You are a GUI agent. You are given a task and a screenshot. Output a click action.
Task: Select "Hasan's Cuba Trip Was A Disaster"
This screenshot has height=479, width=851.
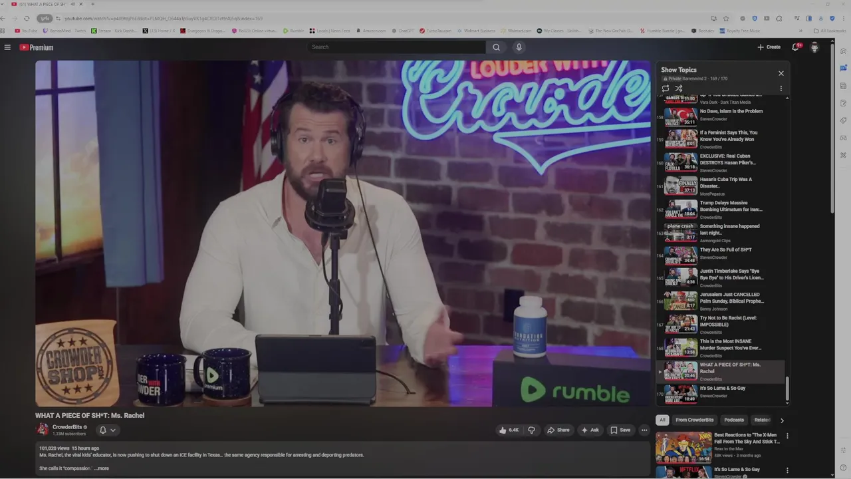[721, 186]
